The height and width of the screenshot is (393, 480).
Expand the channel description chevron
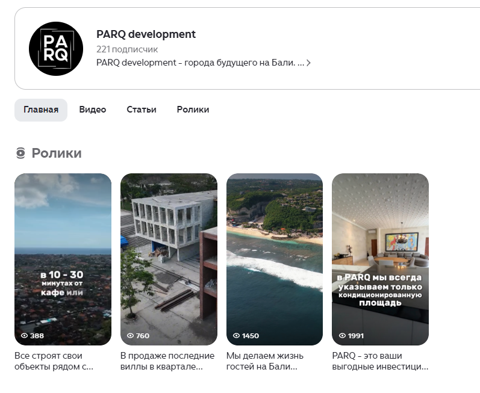308,63
